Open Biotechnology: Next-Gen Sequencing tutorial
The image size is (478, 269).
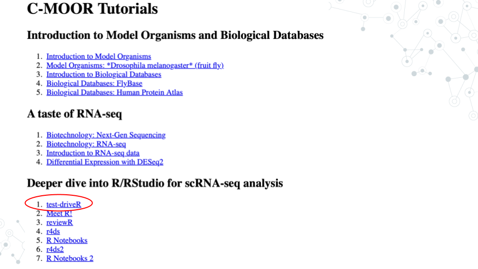(x=106, y=135)
